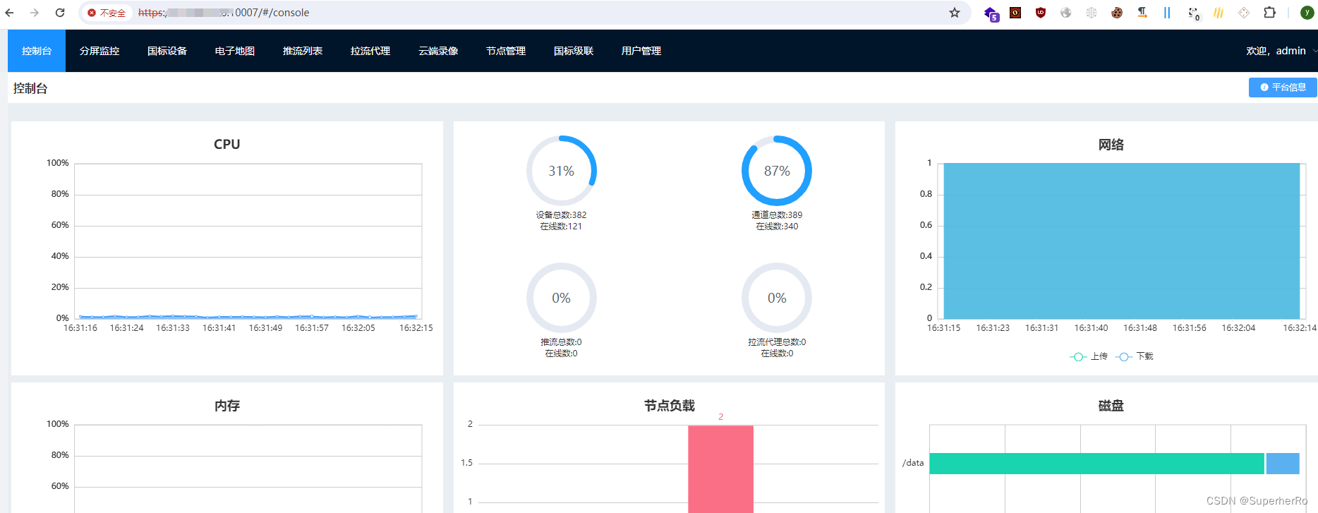
Task: Open the 国标级联 menu item
Action: click(x=574, y=51)
